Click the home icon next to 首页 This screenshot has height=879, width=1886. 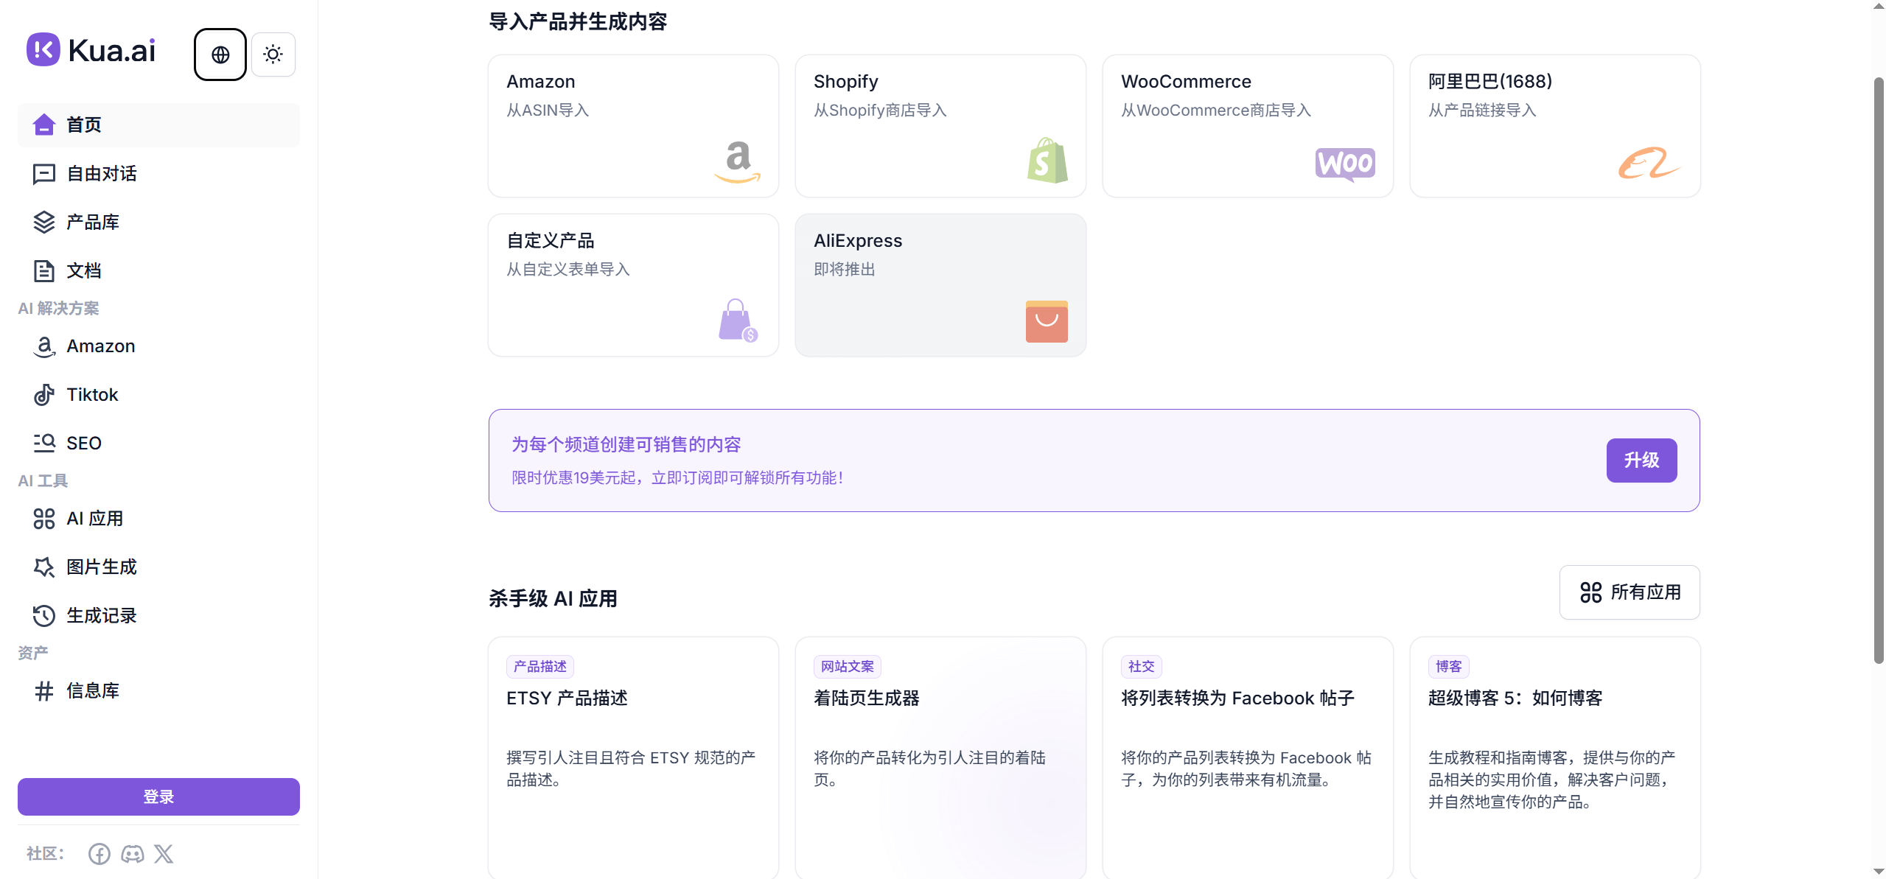[44, 125]
